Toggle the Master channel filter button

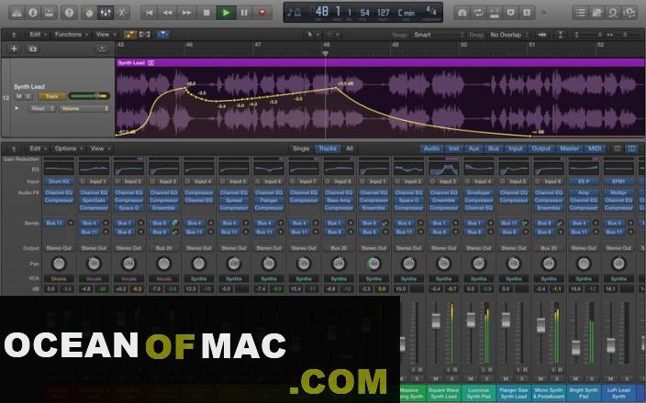coord(569,148)
